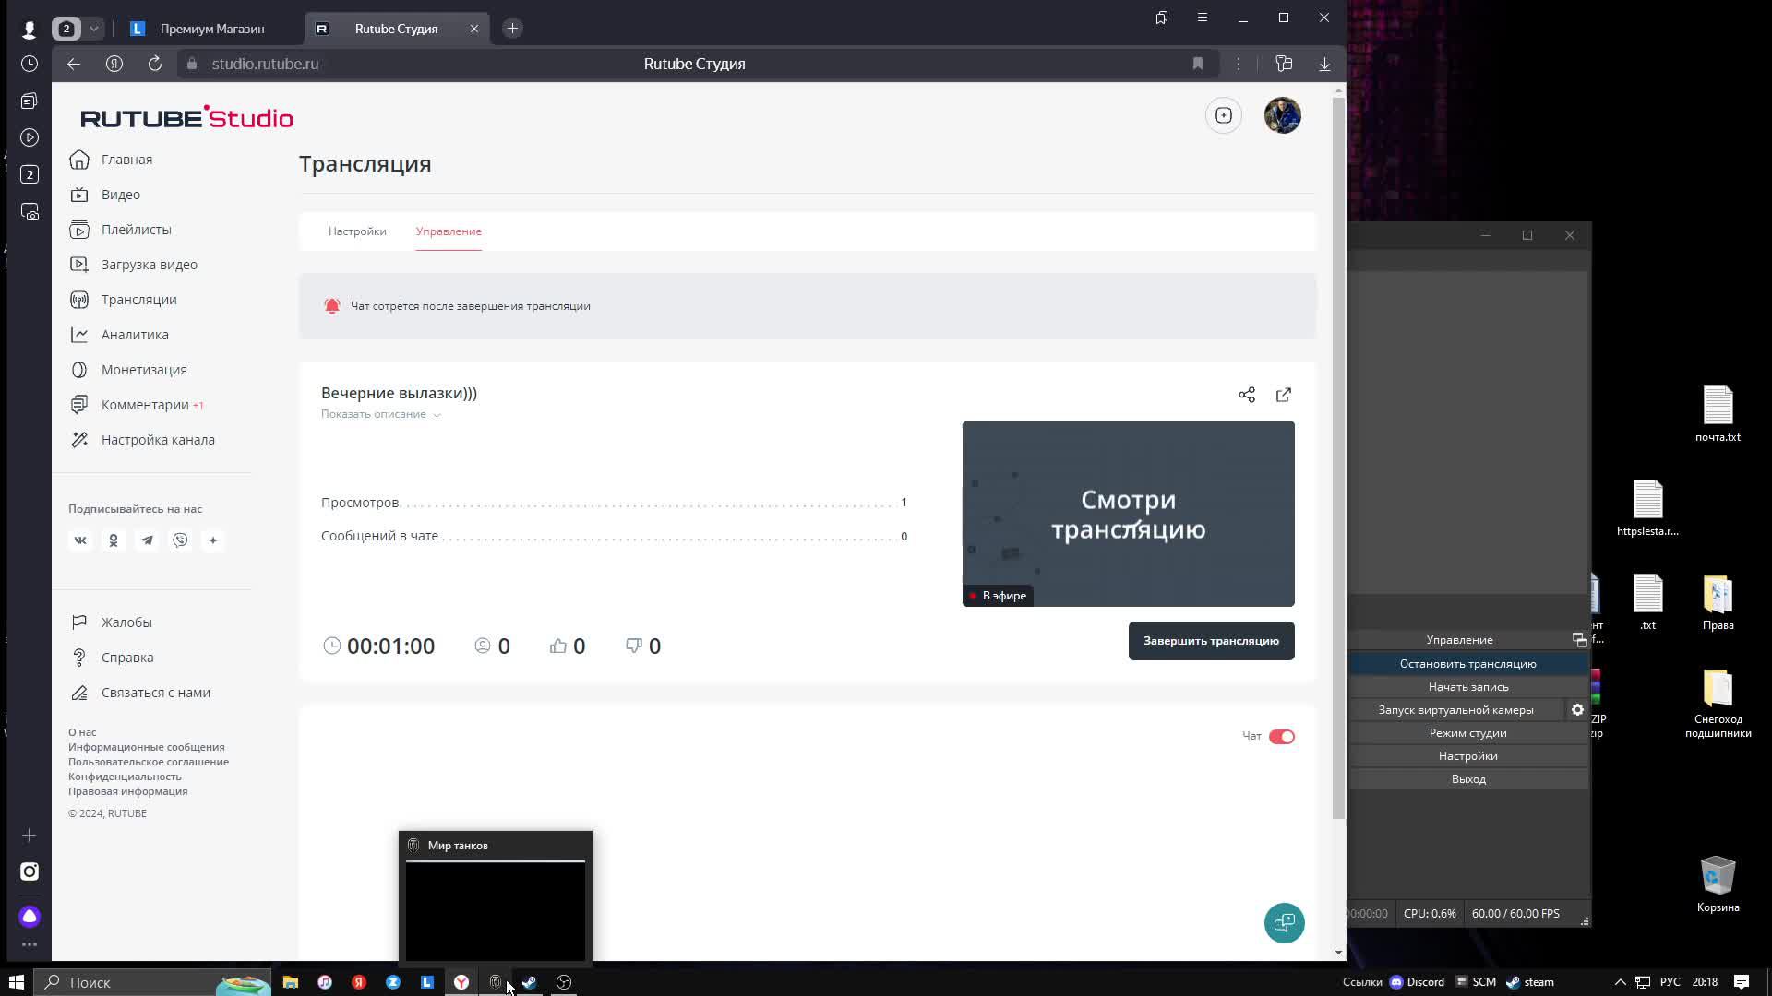Screen dimensions: 1772x996
Task: Open stream in new window icon
Action: click(1284, 395)
